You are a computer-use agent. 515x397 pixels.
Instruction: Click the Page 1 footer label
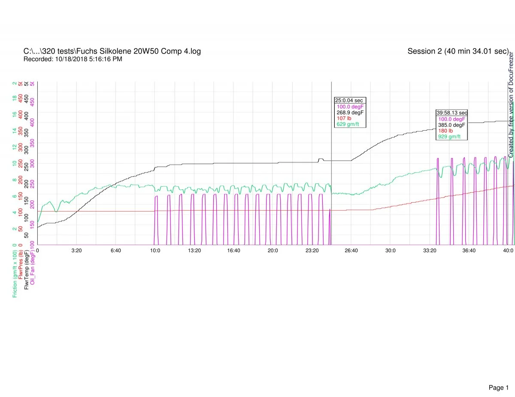tap(498, 376)
